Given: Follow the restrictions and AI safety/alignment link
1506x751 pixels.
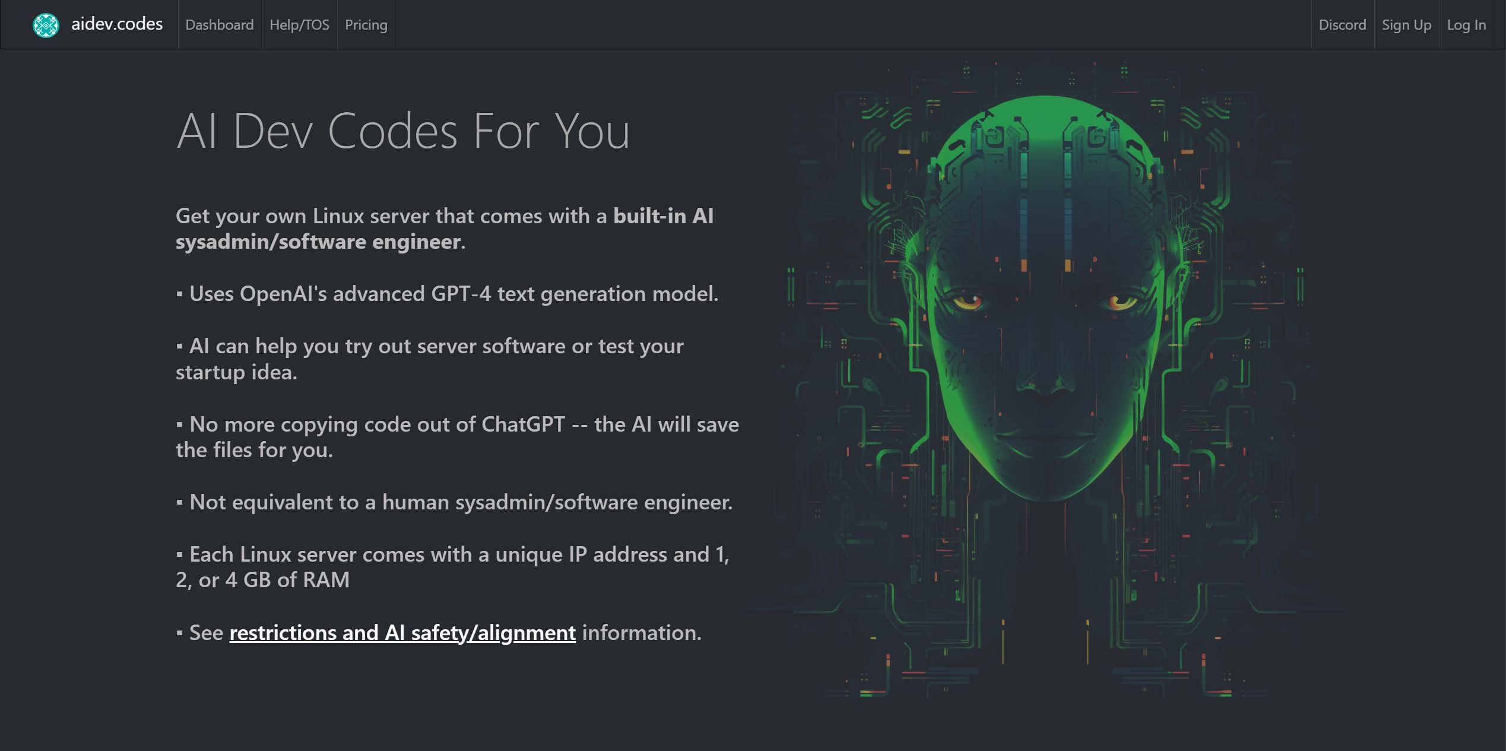Looking at the screenshot, I should (402, 633).
